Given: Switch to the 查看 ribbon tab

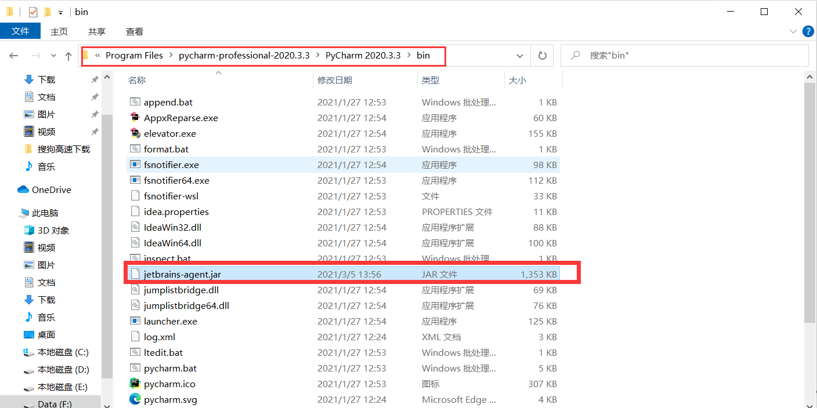Looking at the screenshot, I should [134, 31].
